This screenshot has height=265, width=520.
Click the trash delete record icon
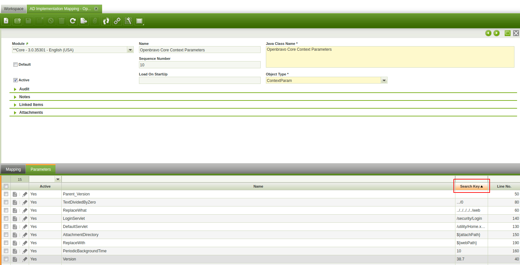click(x=62, y=21)
